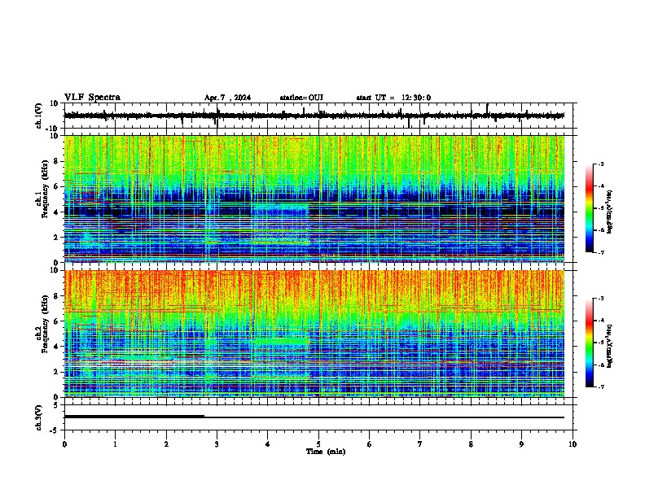The width and height of the screenshot is (645, 498).
Task: Click the time axis tick label "8"
Action: [471, 444]
